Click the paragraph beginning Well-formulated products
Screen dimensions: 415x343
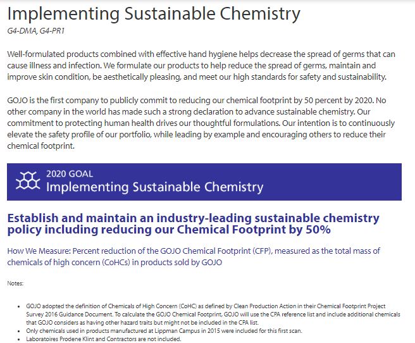point(202,65)
